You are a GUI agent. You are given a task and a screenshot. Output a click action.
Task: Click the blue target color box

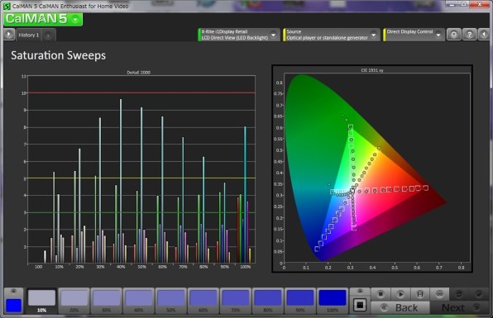tap(14, 306)
